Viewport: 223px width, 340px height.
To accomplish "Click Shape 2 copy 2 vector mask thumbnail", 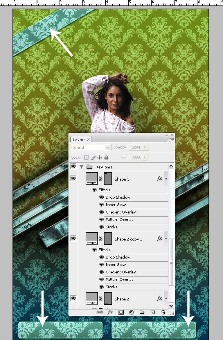I will coord(108,238).
